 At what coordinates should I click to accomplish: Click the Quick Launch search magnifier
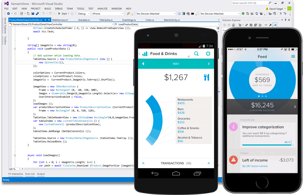(x=270, y=3)
